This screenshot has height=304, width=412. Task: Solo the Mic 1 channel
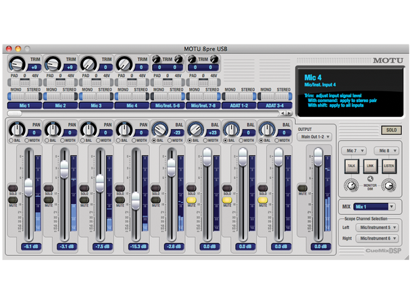click(x=13, y=188)
